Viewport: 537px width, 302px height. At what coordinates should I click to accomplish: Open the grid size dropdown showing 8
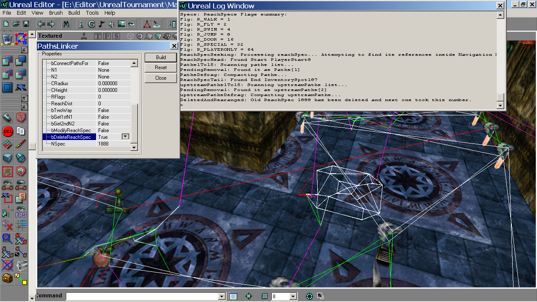tap(293, 297)
